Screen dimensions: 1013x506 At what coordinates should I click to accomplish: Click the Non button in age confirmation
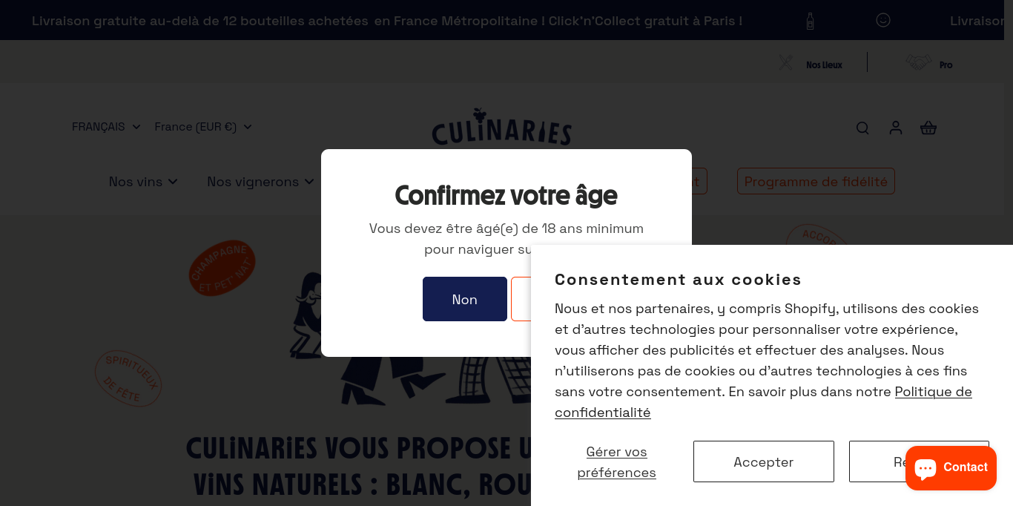464,299
